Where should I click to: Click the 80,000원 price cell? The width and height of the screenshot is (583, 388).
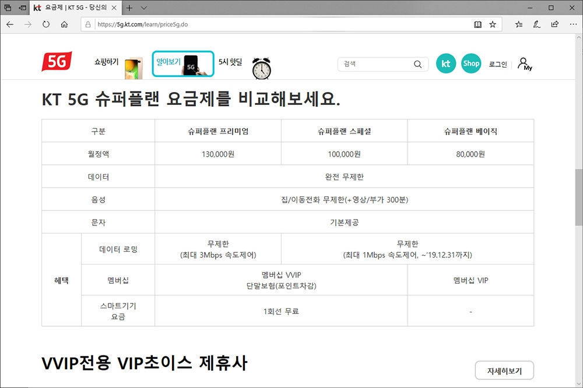point(470,154)
